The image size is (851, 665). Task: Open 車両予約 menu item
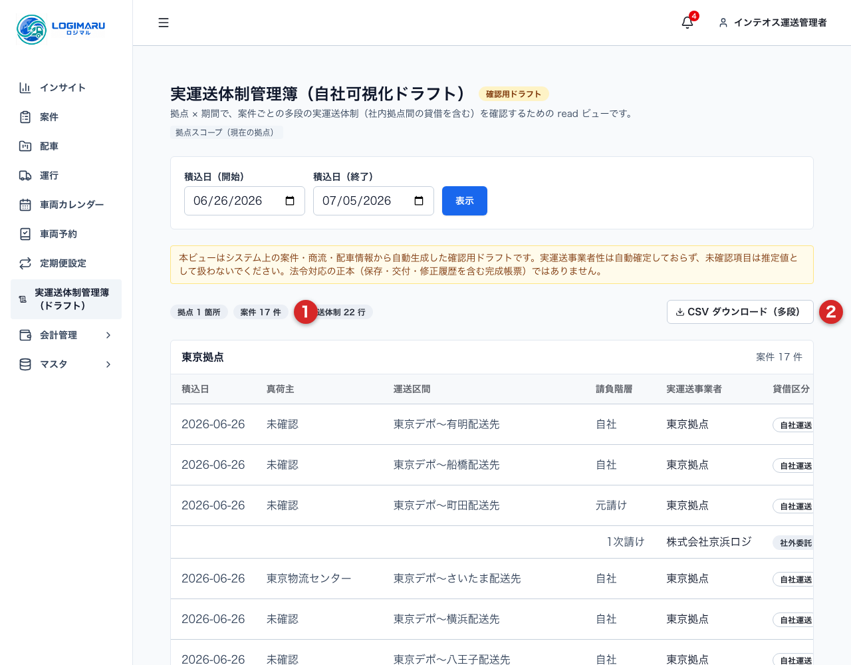66,234
